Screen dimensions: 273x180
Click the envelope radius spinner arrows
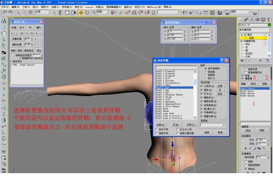[x=268, y=140]
